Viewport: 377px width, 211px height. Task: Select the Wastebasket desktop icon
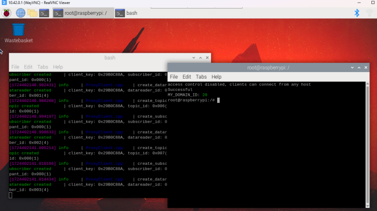click(x=18, y=33)
